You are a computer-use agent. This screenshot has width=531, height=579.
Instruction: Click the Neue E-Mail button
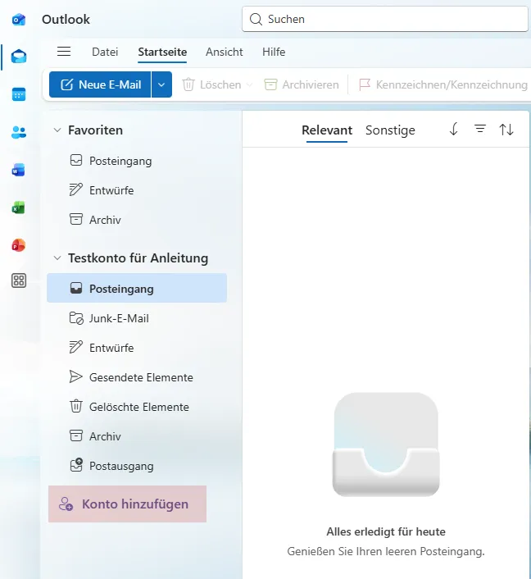coord(100,84)
